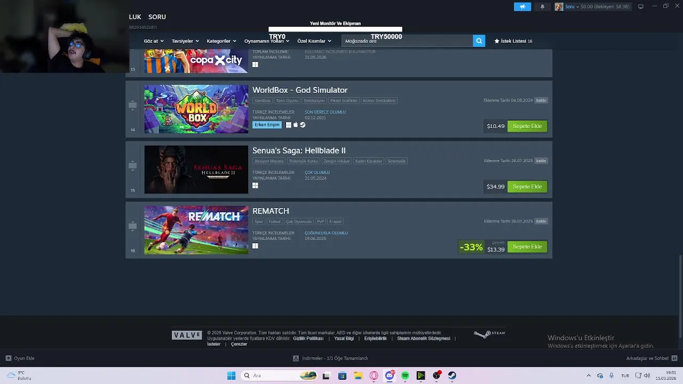Viewport: 683px width, 384px height.
Task: Switch to the SORU tab
Action: 157,17
